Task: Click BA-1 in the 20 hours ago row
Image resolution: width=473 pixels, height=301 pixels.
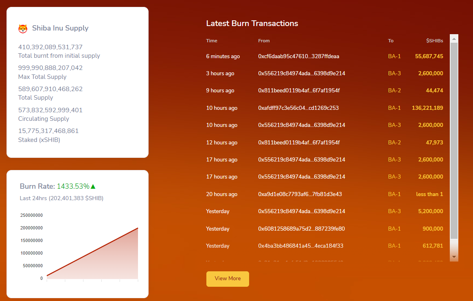Action: coord(394,194)
